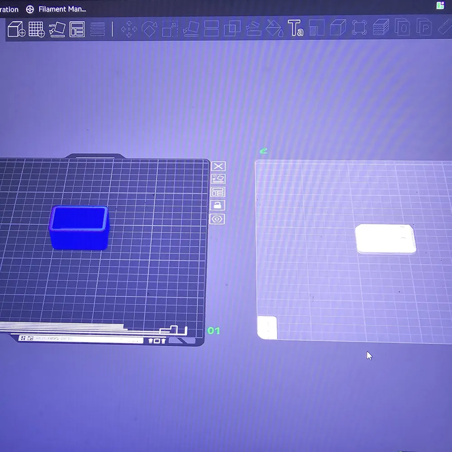Click the bed type label strip on plate 01

tap(81, 339)
